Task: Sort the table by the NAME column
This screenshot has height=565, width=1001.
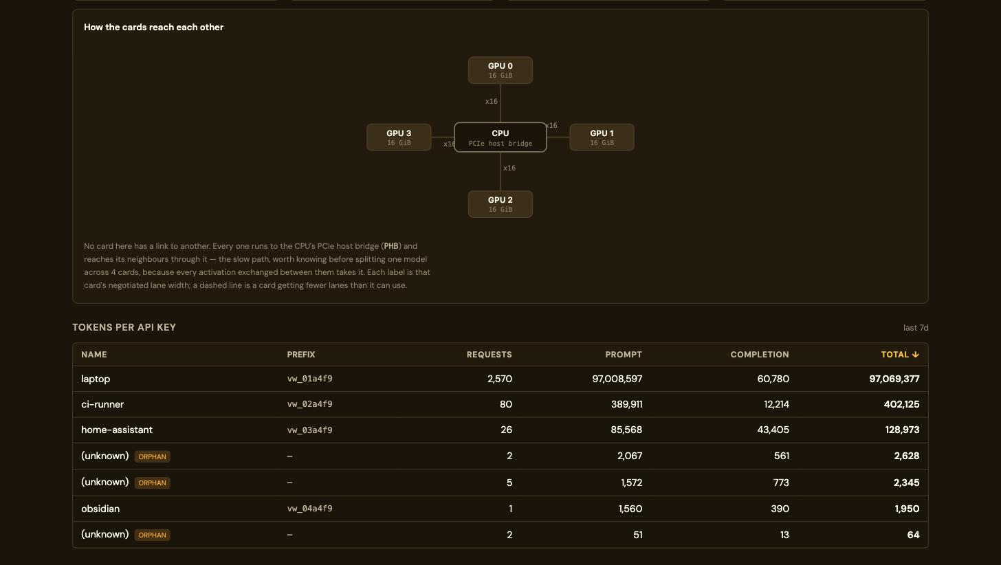Action: (94, 355)
